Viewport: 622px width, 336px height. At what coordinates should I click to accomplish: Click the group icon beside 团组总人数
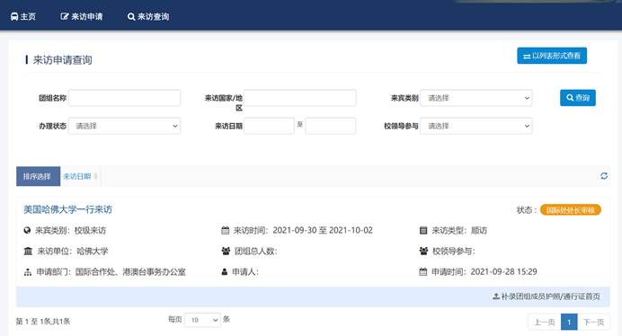coord(226,252)
